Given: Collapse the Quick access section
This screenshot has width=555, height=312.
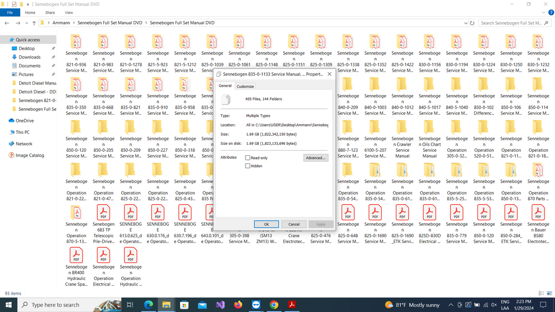Looking at the screenshot, I should click(x=6, y=39).
